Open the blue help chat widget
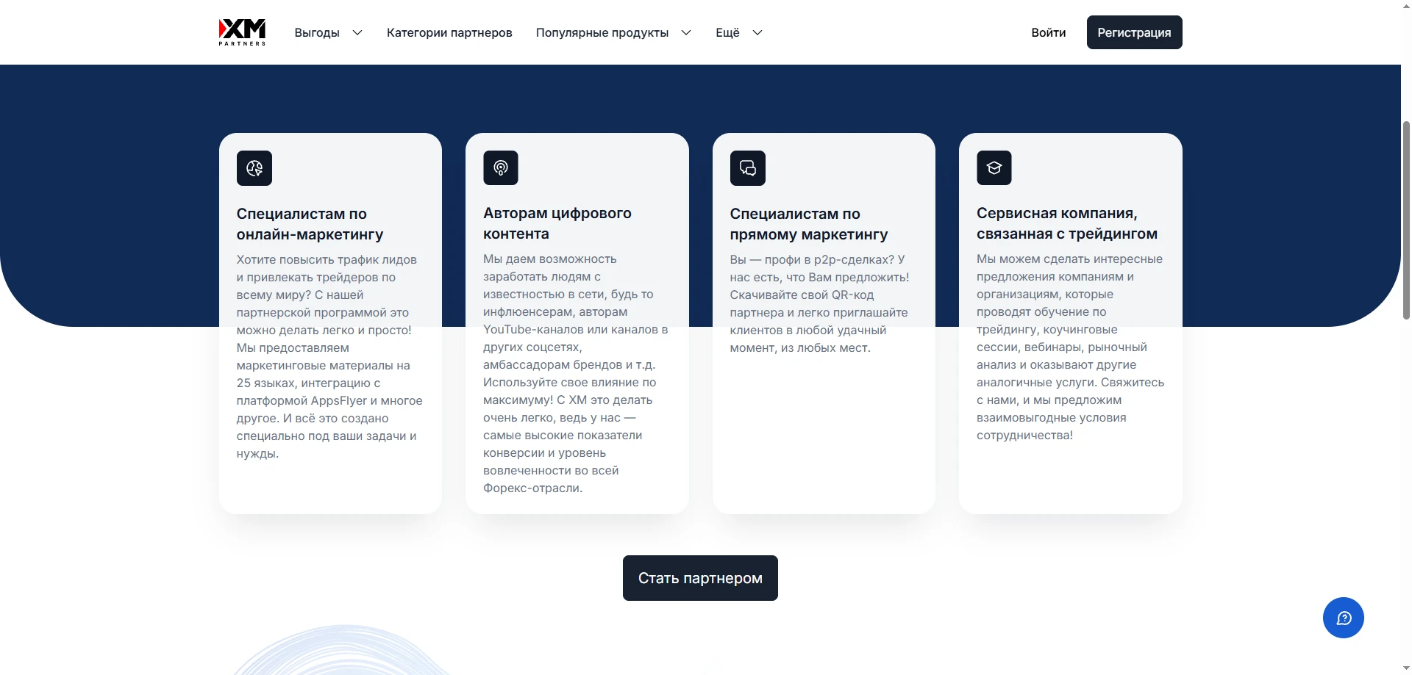This screenshot has height=675, width=1412. pyautogui.click(x=1344, y=618)
